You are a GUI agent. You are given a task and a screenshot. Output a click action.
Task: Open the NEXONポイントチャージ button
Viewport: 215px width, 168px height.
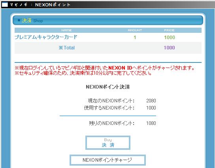(x=107, y=160)
